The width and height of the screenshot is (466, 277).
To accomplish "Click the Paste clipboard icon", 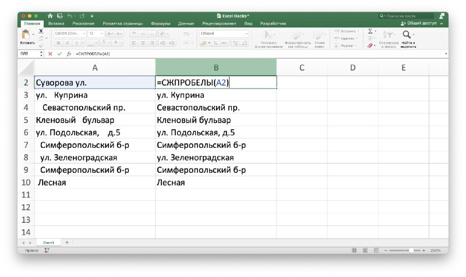I will pyautogui.click(x=26, y=35).
